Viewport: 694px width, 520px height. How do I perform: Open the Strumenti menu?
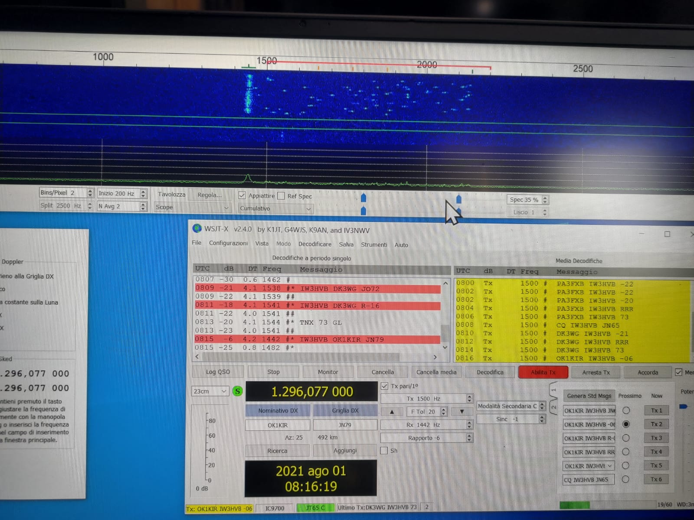tap(374, 245)
